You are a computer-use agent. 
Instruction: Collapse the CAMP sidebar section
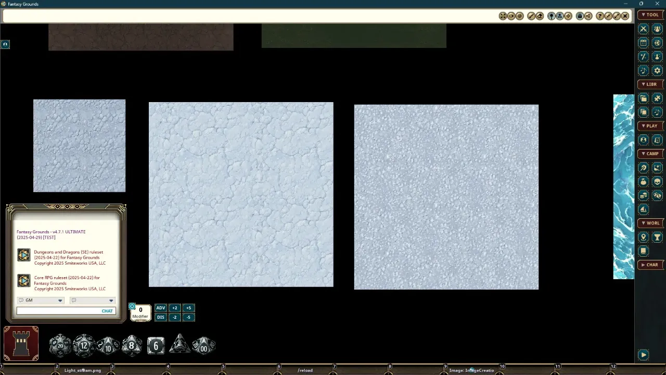click(x=650, y=154)
